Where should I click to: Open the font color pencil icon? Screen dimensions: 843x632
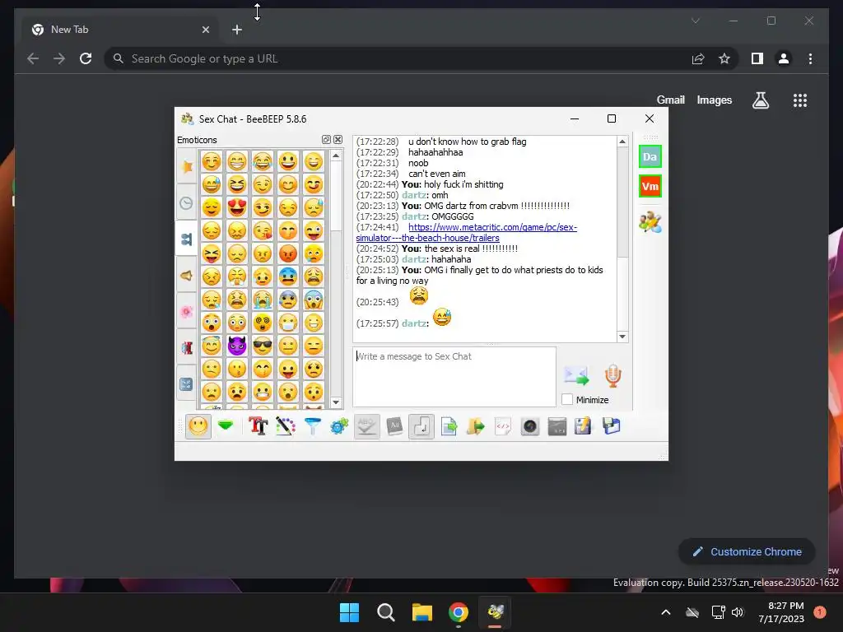pos(286,426)
